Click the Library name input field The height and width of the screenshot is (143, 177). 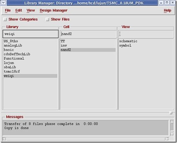[x=30, y=34]
